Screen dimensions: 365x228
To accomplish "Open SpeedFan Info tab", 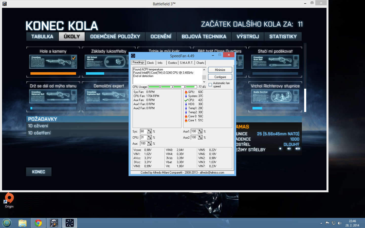I will [160, 63].
